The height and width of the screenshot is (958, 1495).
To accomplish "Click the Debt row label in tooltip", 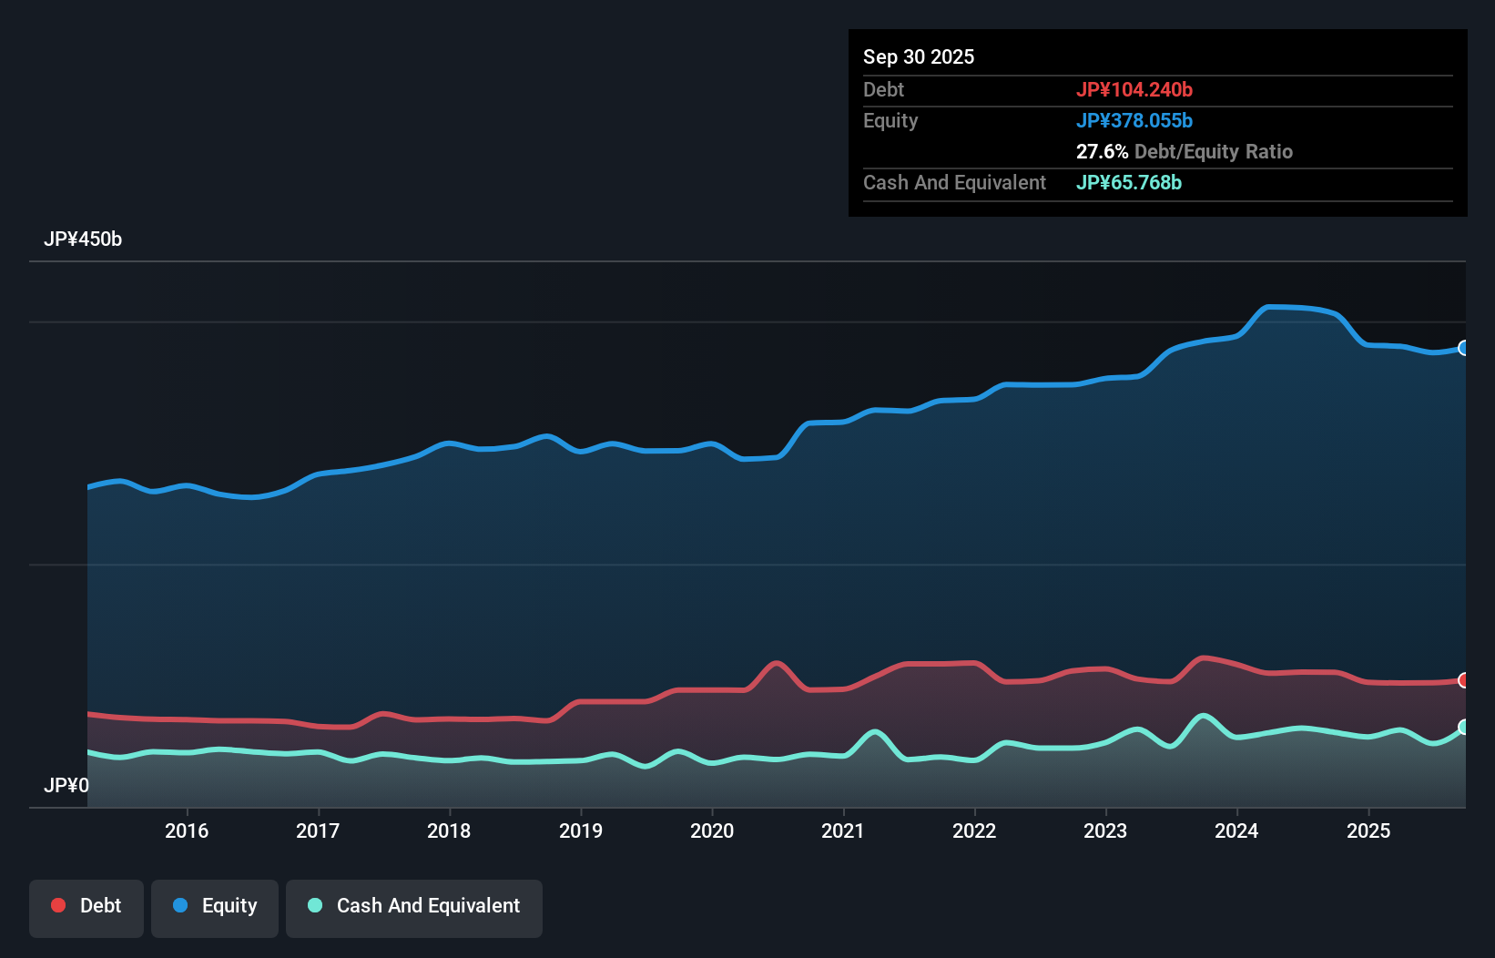I will click(883, 89).
